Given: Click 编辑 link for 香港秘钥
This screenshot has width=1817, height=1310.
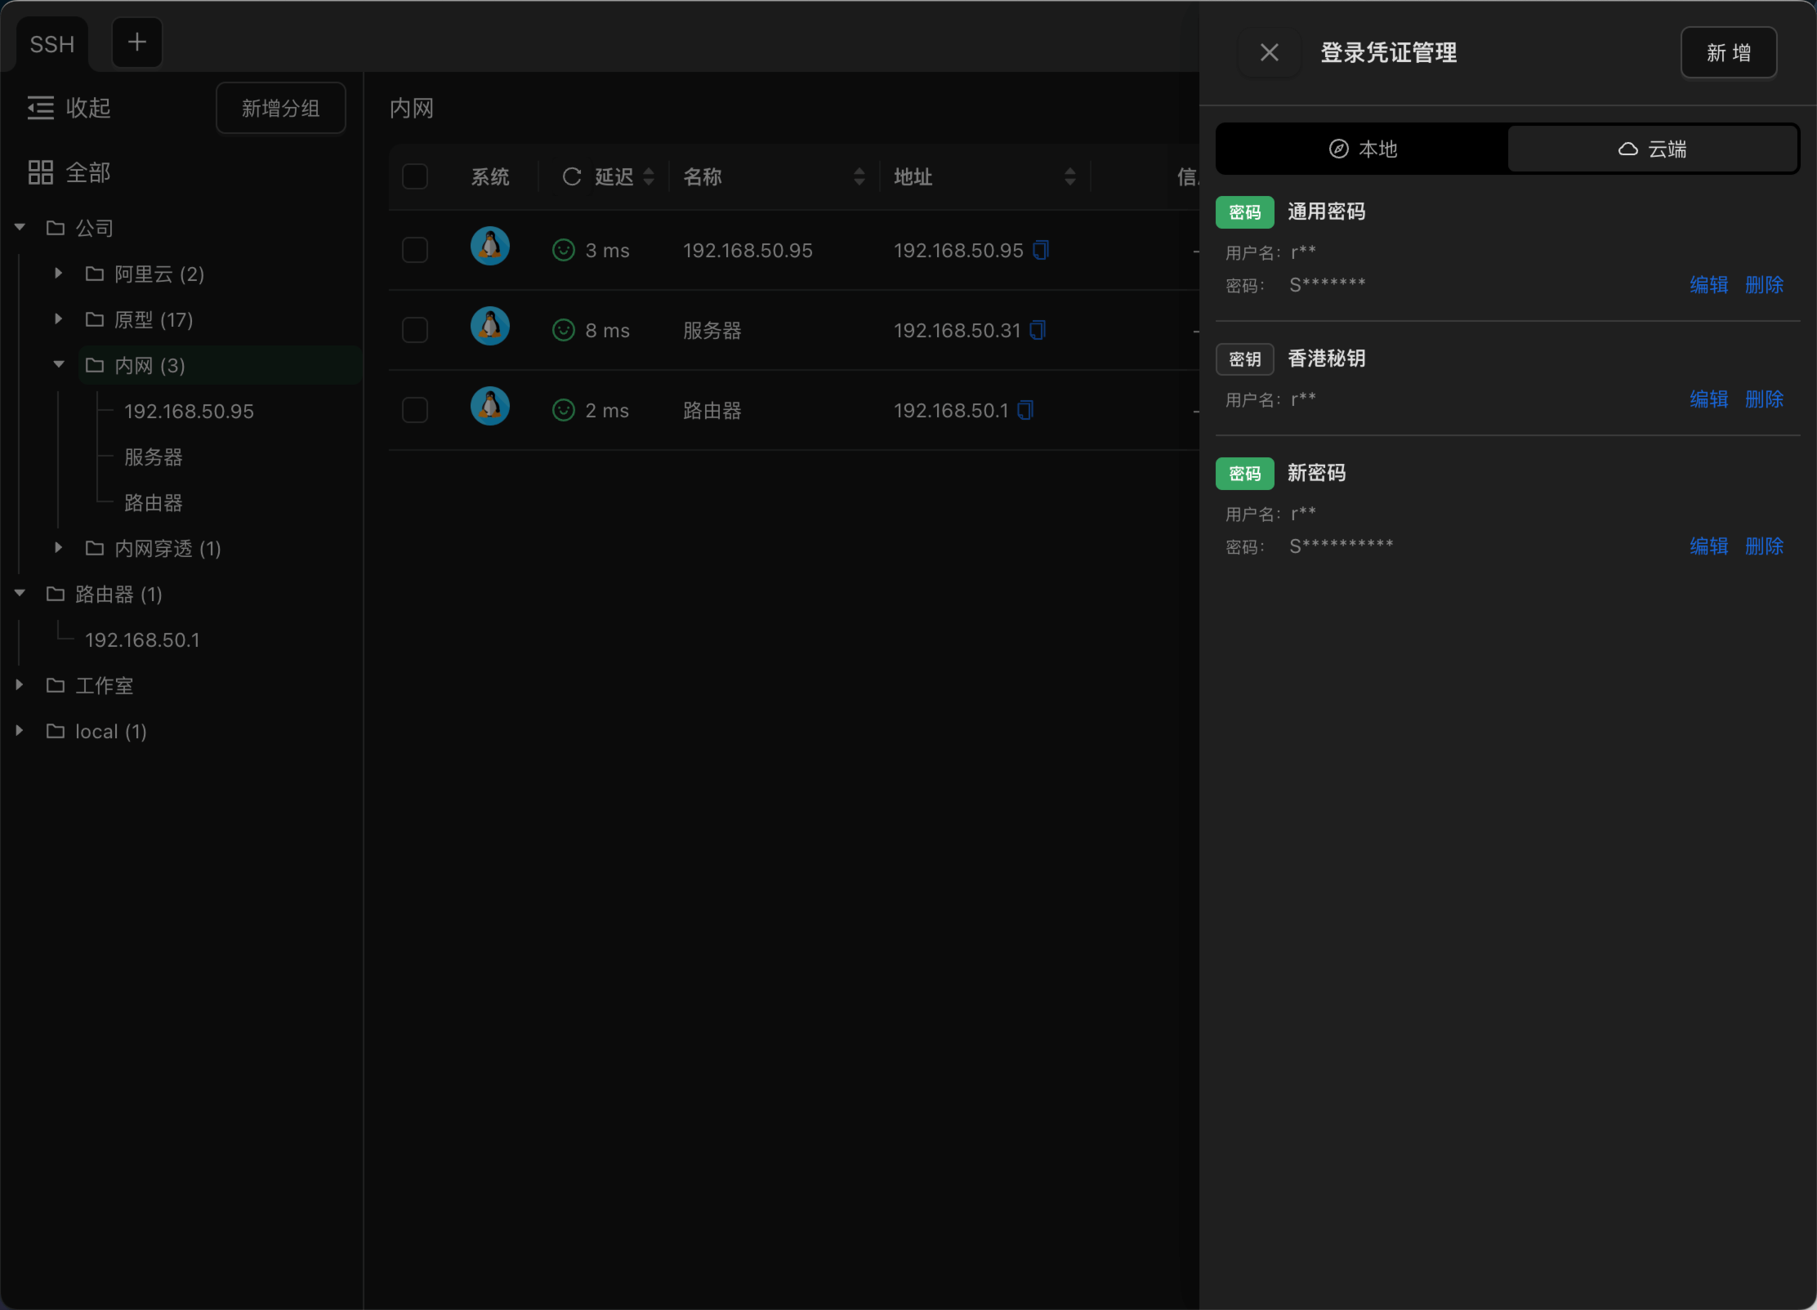Looking at the screenshot, I should tap(1708, 399).
